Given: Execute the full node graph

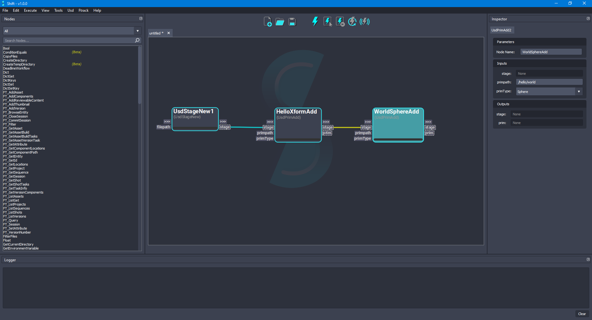Looking at the screenshot, I should pyautogui.click(x=315, y=22).
